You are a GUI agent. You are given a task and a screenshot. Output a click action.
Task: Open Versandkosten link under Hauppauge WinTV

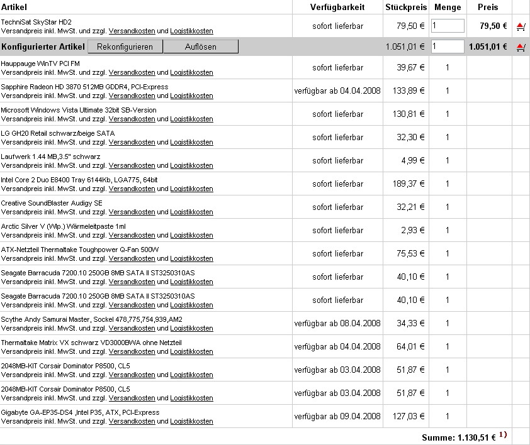coord(132,72)
